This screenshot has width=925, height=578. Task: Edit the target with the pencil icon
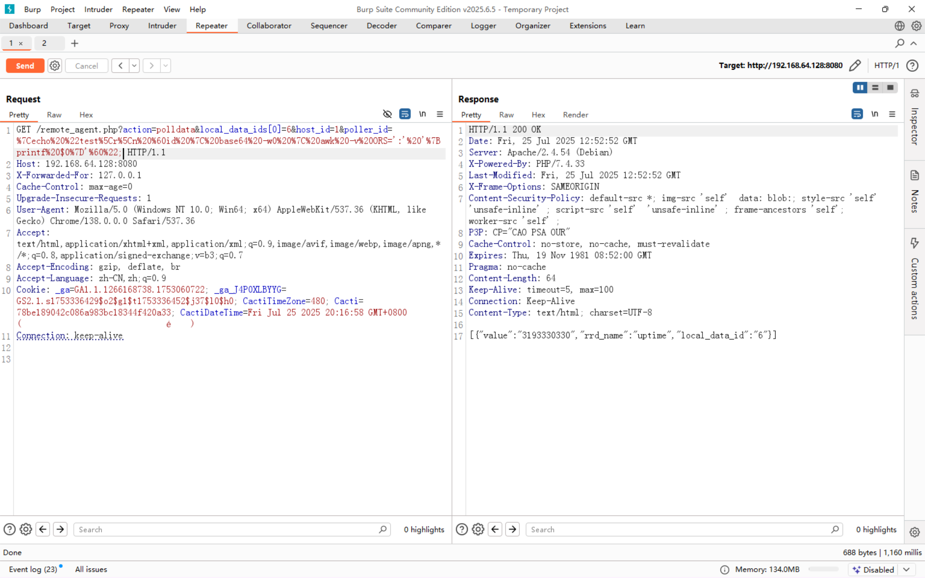point(855,66)
